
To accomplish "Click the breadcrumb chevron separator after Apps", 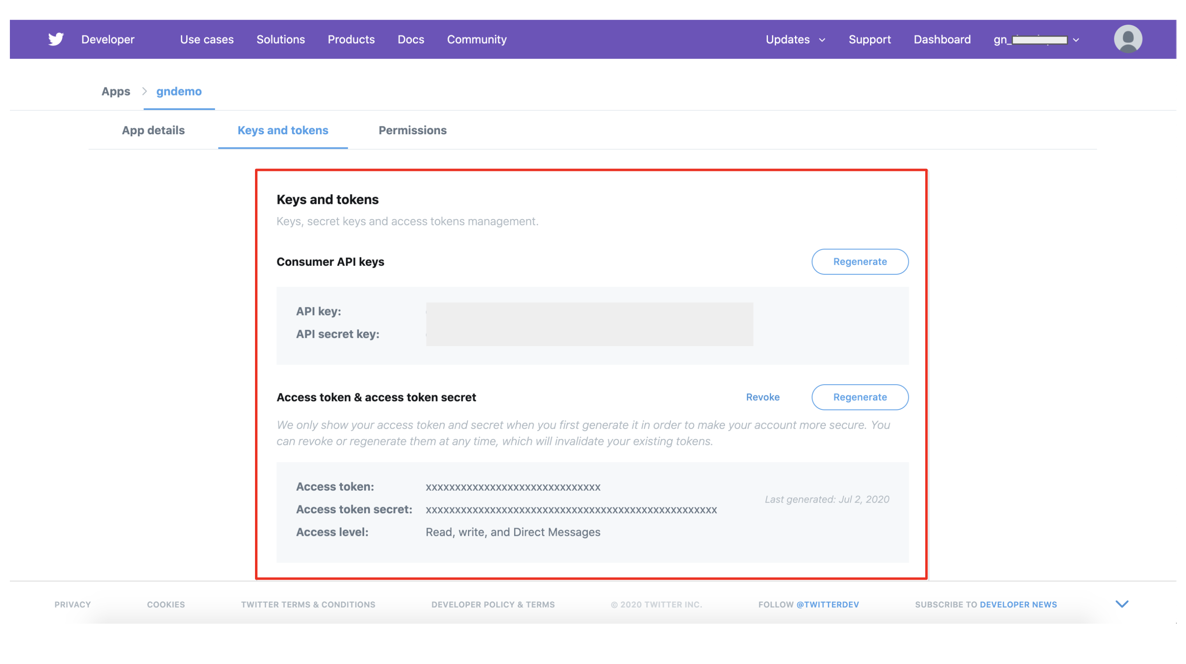I will 144,91.
